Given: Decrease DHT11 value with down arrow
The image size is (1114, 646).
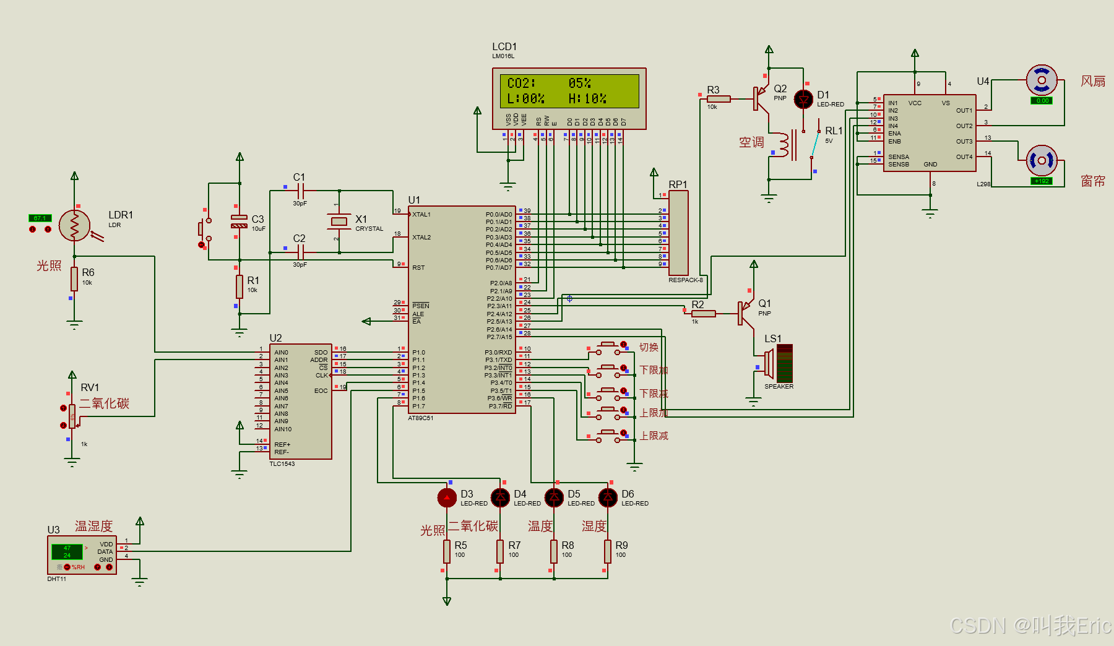Looking at the screenshot, I should [109, 567].
